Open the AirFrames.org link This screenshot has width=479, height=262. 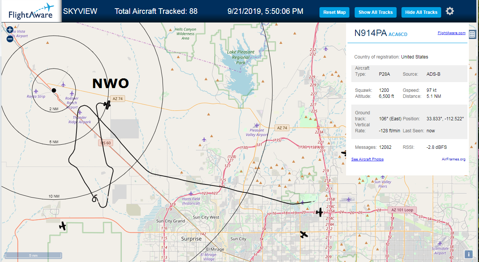click(454, 159)
